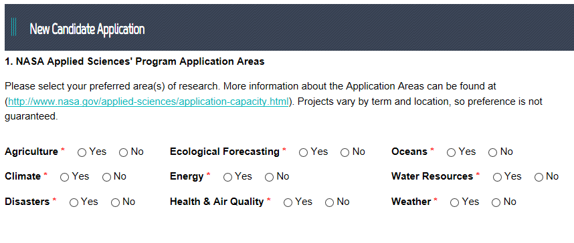Open the nasa.gov application-capacity link
Image resolution: width=574 pixels, height=243 pixels.
coord(149,101)
